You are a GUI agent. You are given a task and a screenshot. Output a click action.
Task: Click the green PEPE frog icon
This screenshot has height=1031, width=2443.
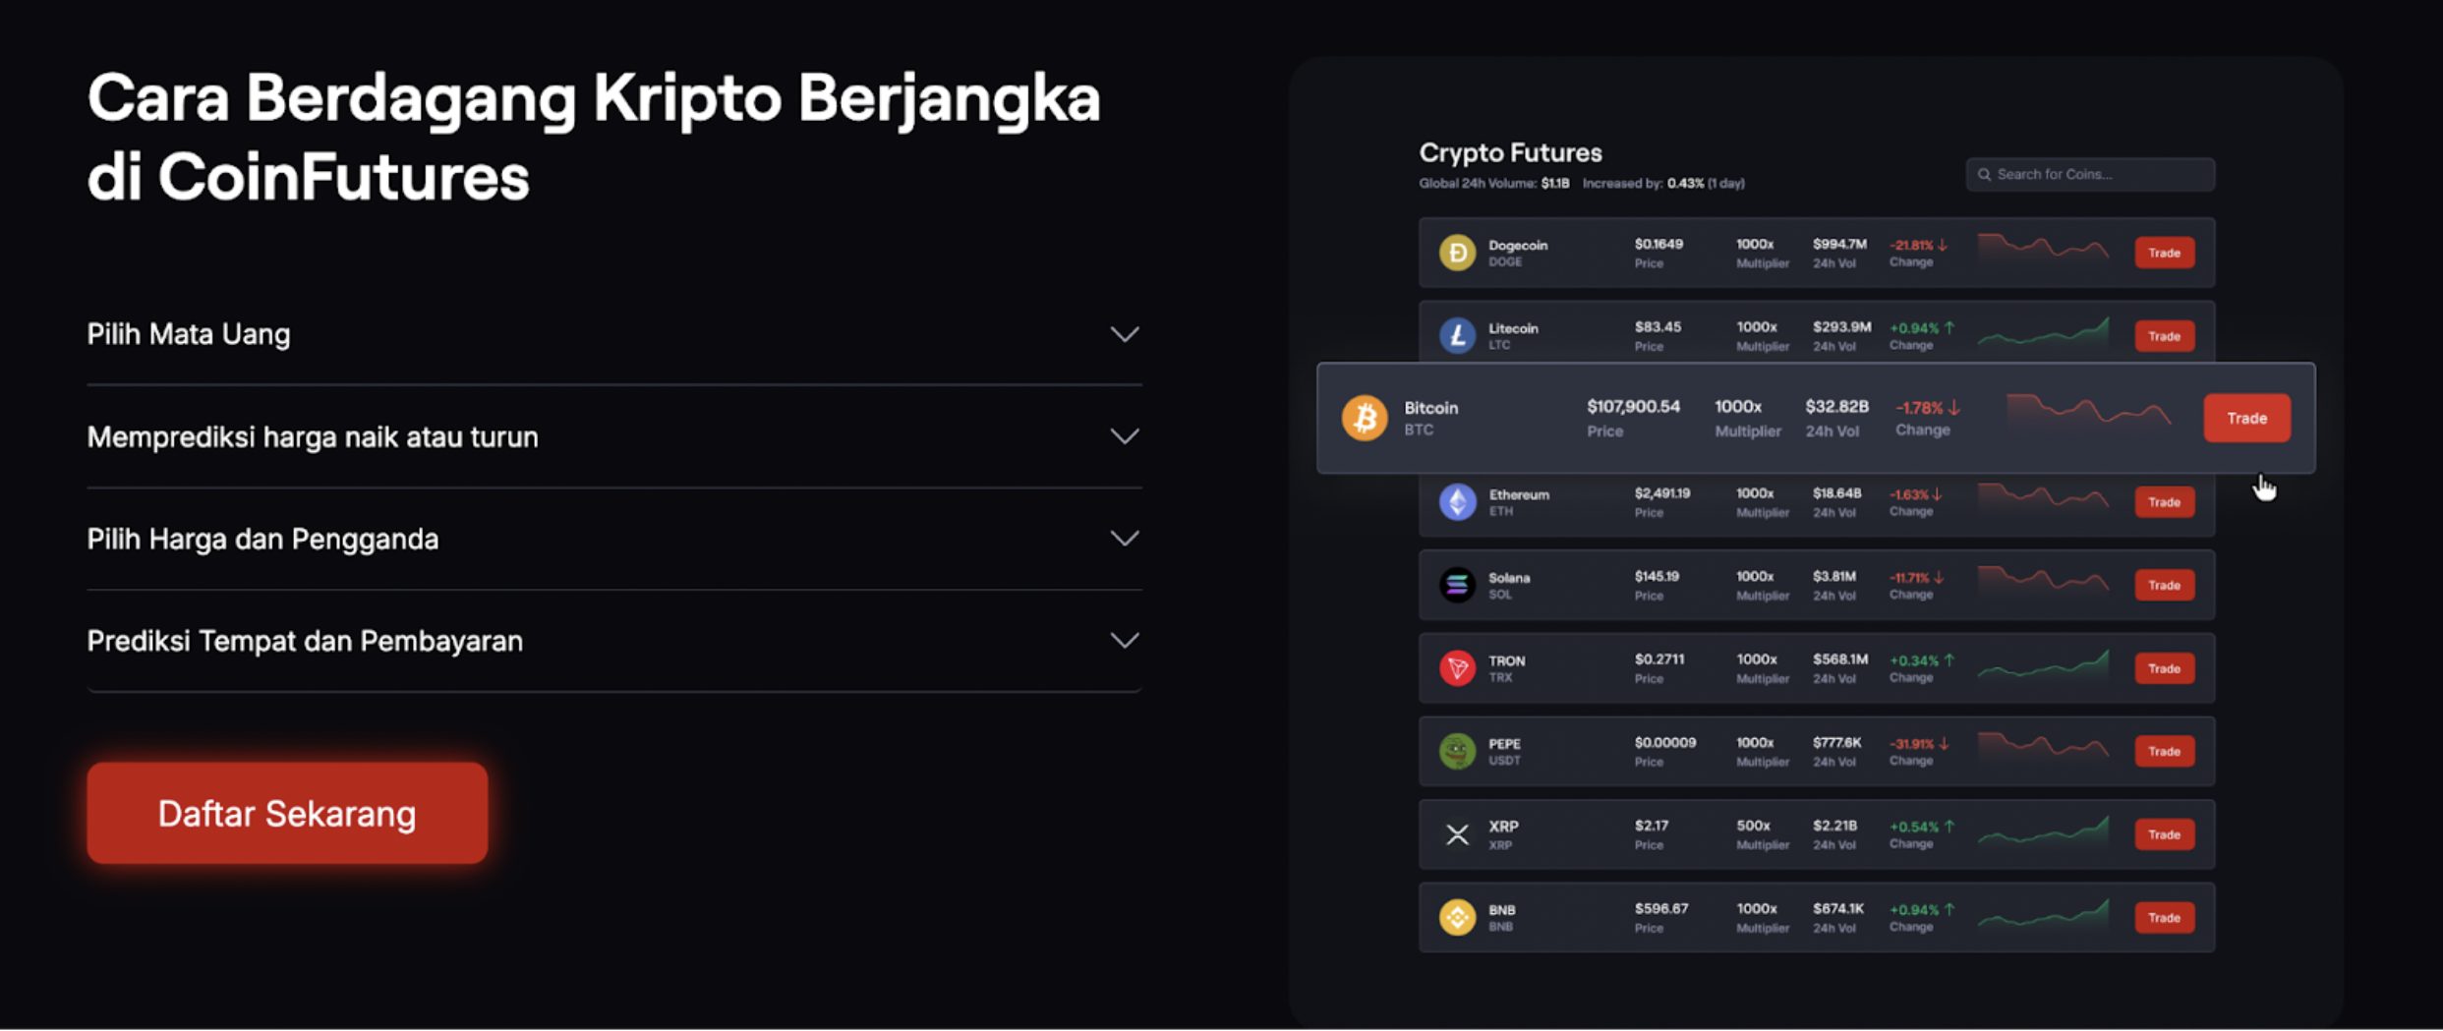pyautogui.click(x=1457, y=752)
